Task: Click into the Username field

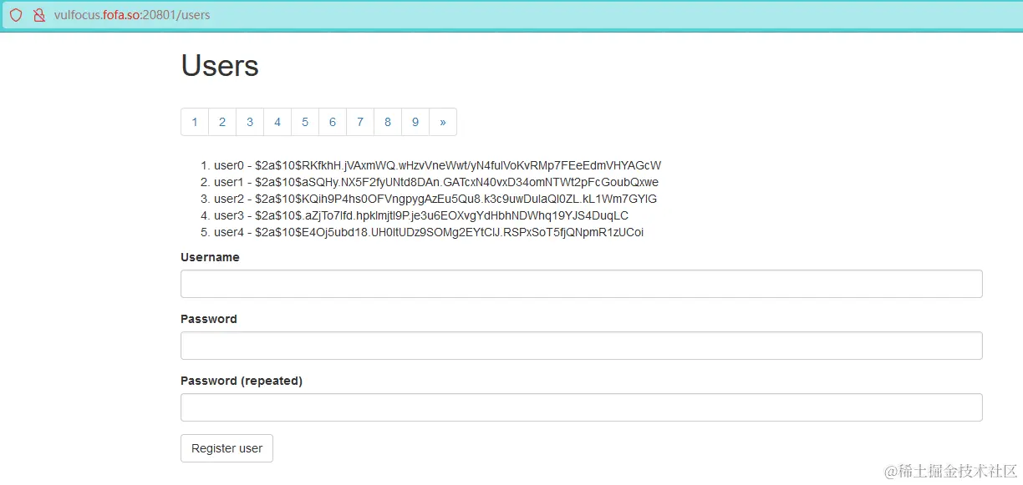Action: 582,284
